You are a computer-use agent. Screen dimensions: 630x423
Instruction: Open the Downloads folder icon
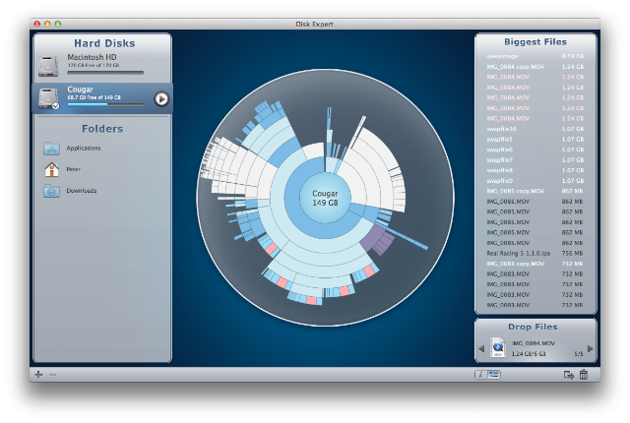51,191
